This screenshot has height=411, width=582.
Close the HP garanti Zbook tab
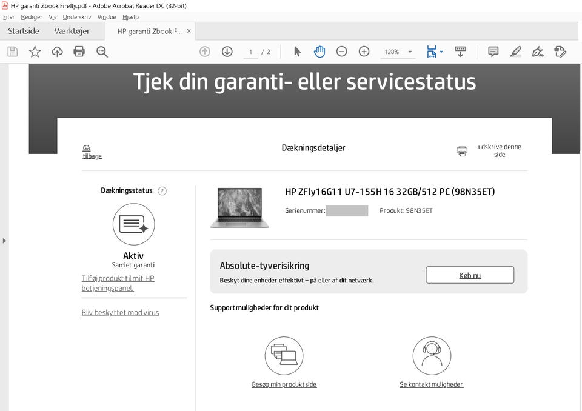pos(189,31)
